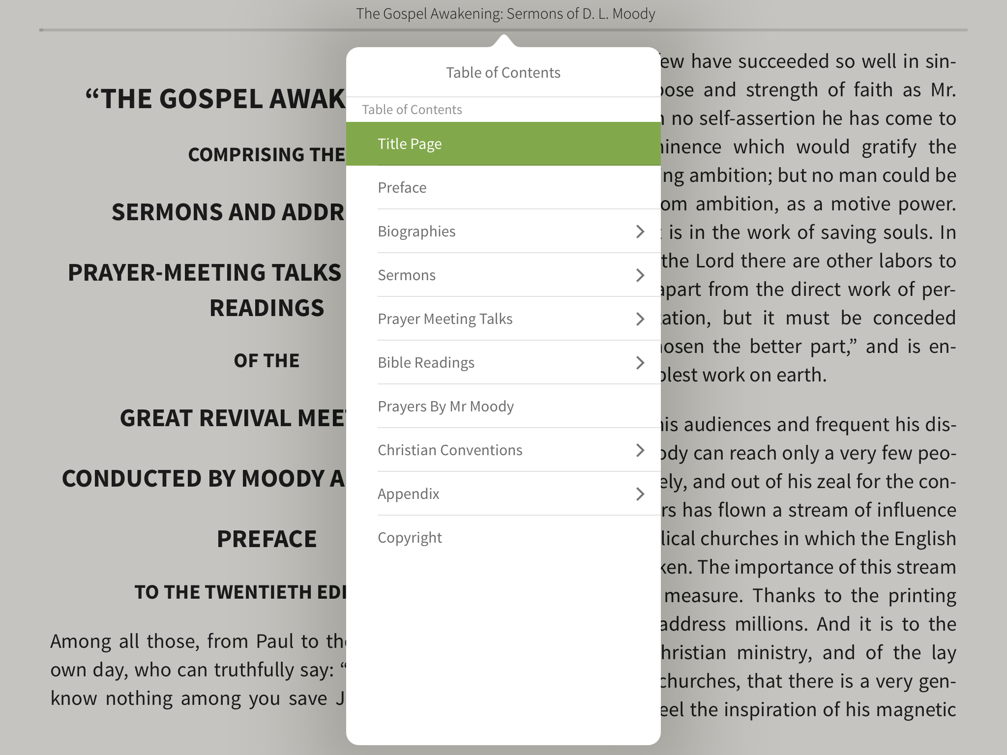Open the Appendix section
The image size is (1007, 755).
click(x=503, y=494)
